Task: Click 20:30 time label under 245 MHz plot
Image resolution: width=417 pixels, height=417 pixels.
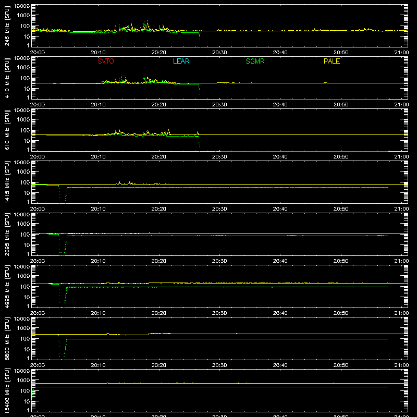Action: tap(219, 53)
